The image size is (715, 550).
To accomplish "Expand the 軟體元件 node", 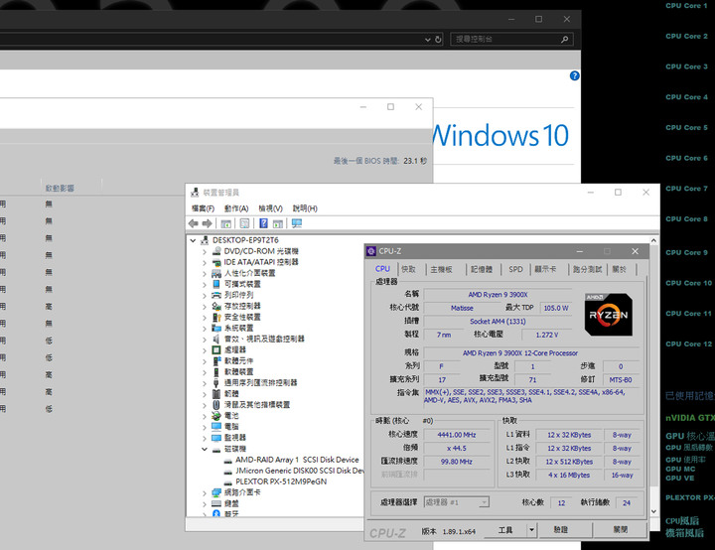I will click(205, 360).
